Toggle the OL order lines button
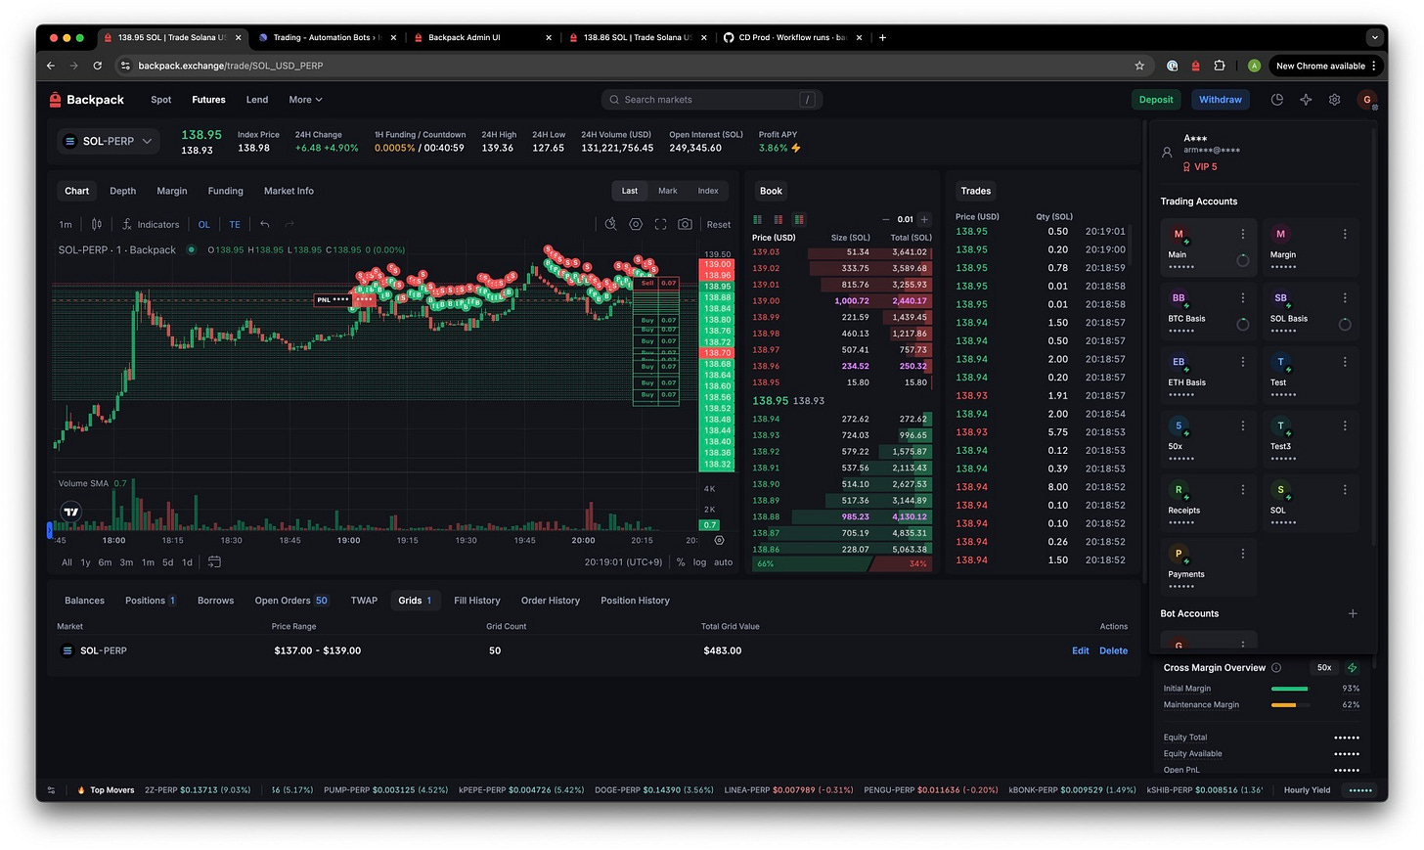 coord(204,224)
